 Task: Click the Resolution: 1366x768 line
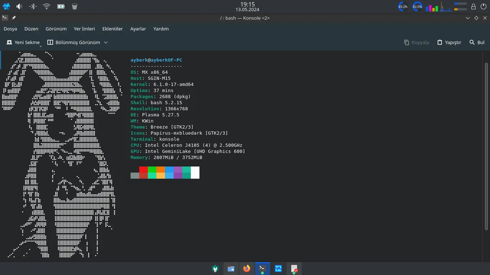pyautogui.click(x=159, y=109)
